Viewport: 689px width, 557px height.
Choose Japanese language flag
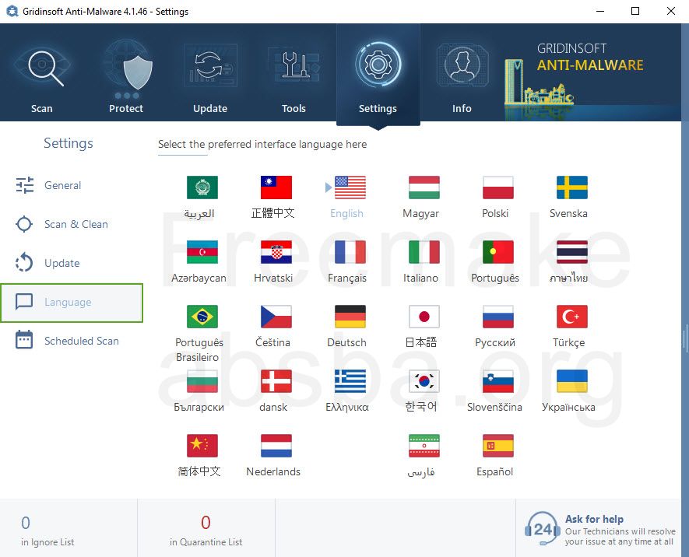click(424, 317)
